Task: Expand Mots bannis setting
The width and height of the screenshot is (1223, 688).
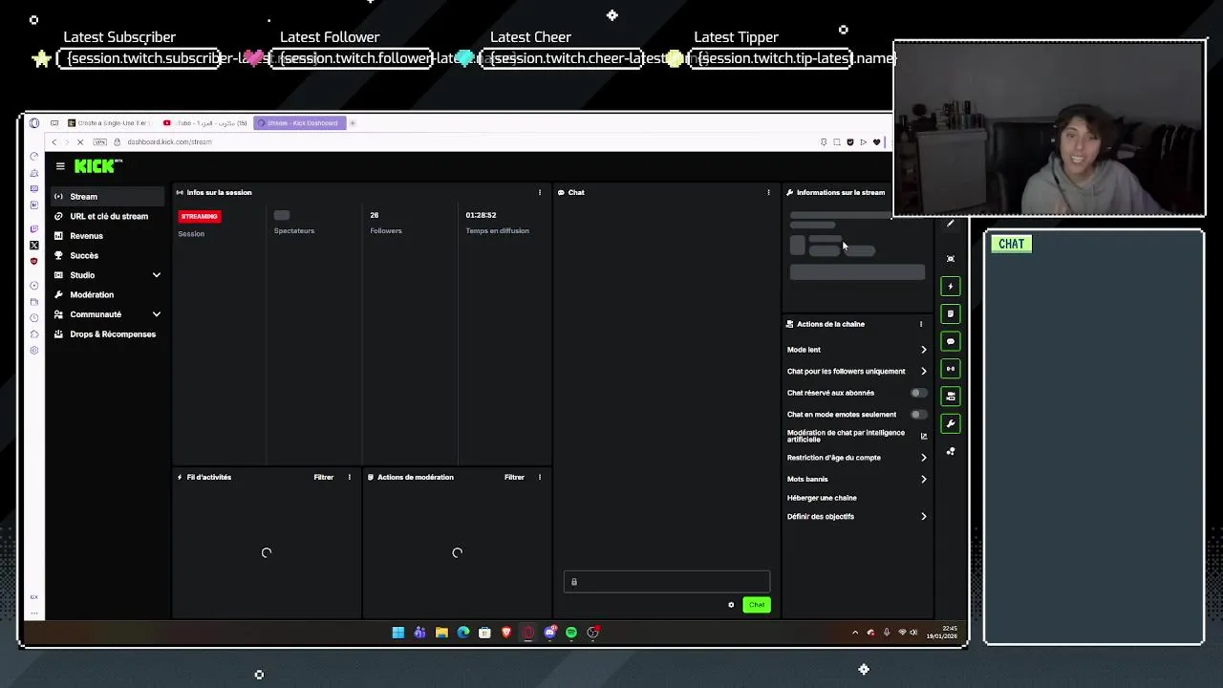Action: point(857,479)
